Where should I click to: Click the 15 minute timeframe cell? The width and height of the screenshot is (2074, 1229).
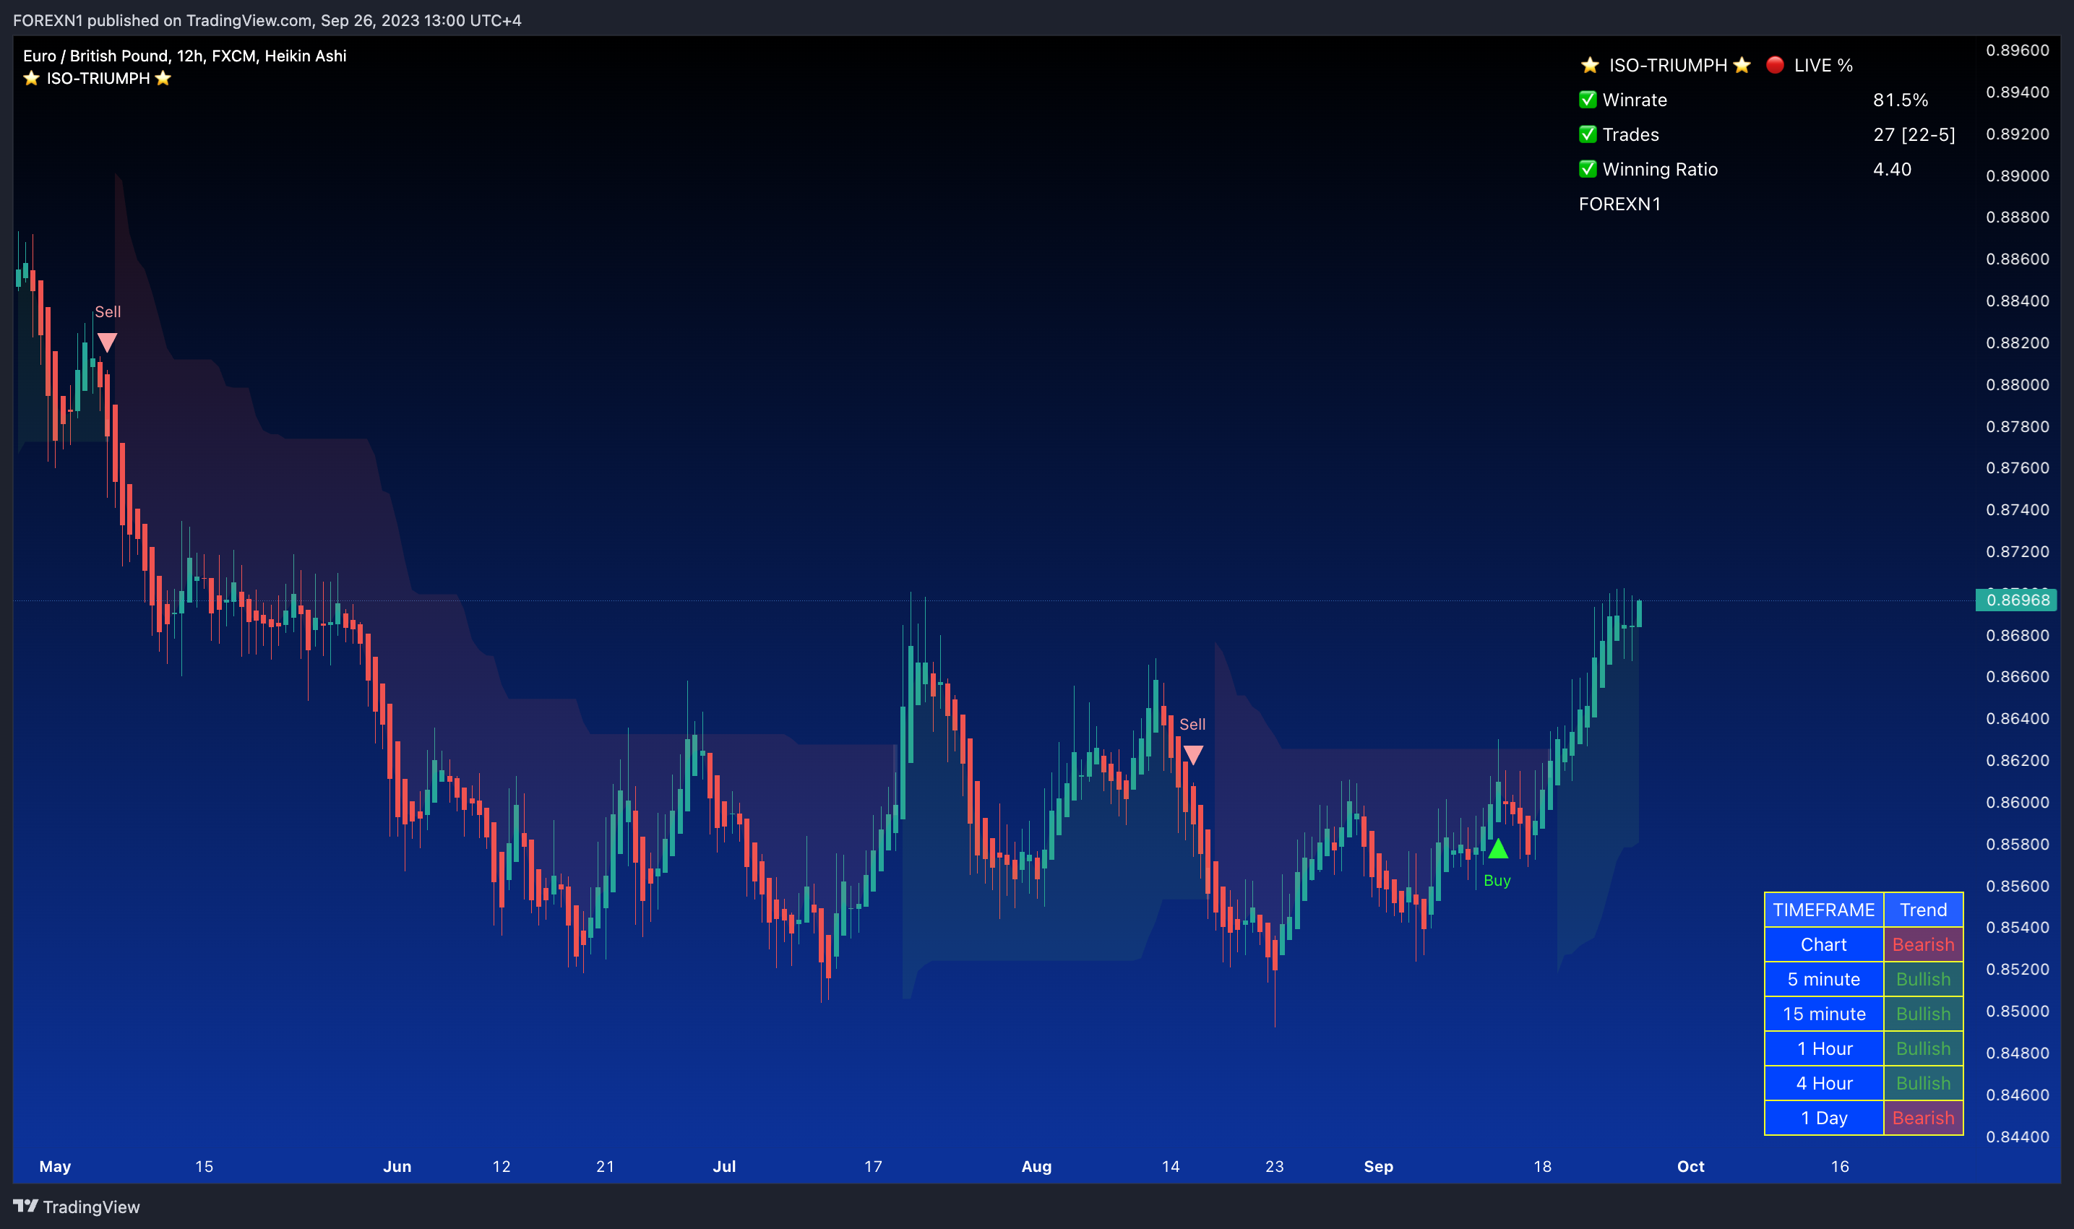click(x=1824, y=1014)
